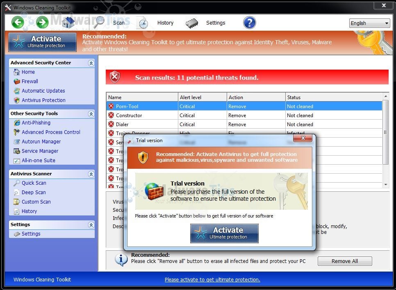
Task: Open the Anti-Phishing link
Action: tap(36, 122)
